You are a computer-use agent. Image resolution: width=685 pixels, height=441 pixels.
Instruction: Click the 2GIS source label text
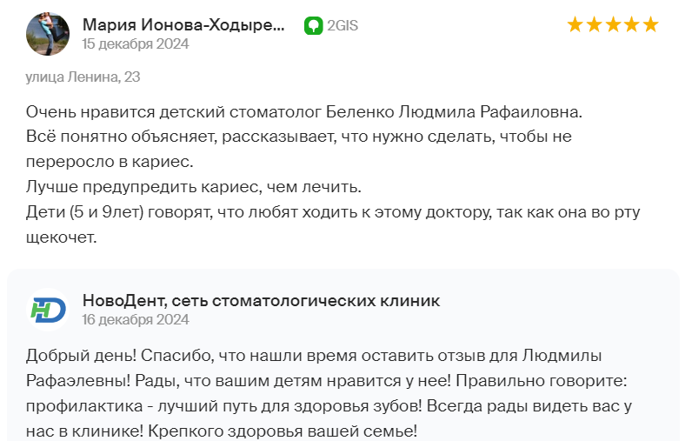(x=342, y=26)
